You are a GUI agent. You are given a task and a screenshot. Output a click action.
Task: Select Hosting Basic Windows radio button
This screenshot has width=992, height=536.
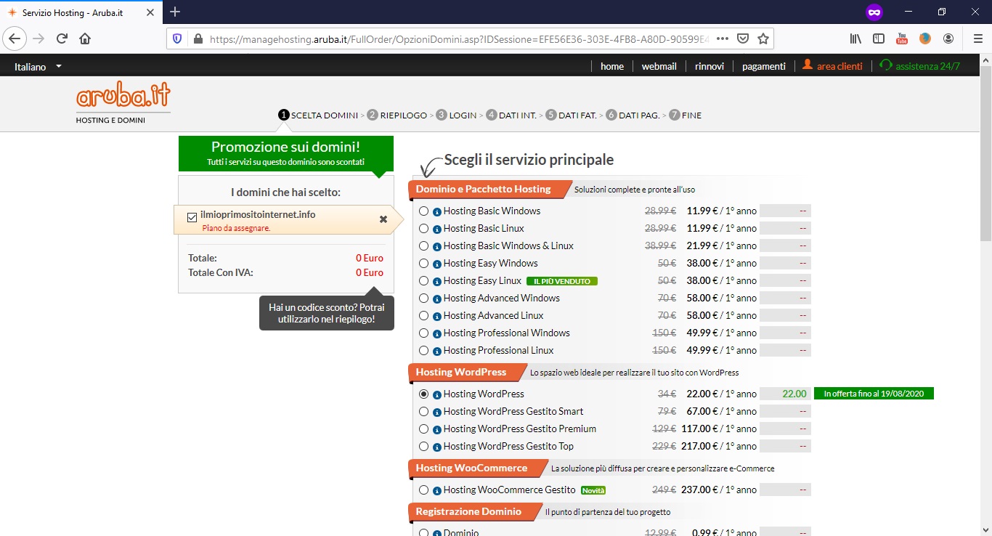(424, 211)
